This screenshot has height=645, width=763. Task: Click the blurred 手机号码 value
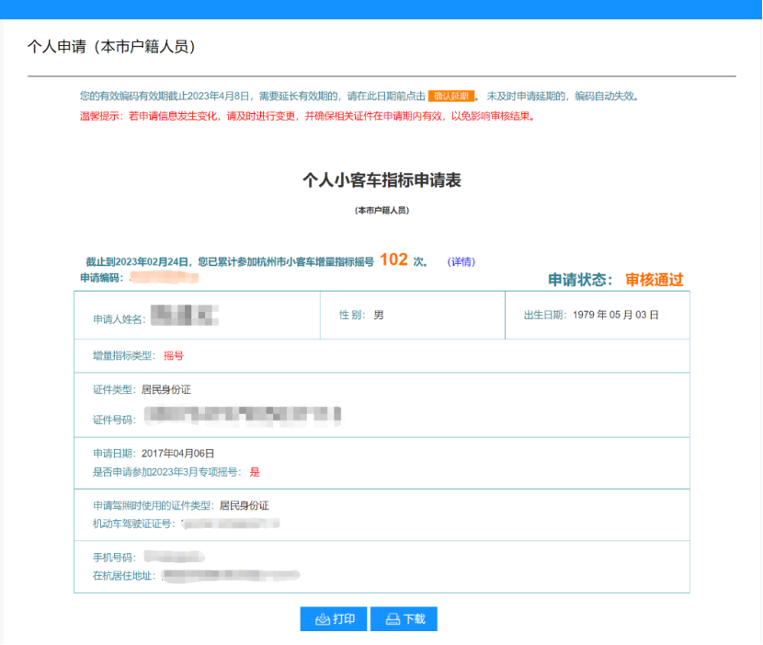coord(173,557)
